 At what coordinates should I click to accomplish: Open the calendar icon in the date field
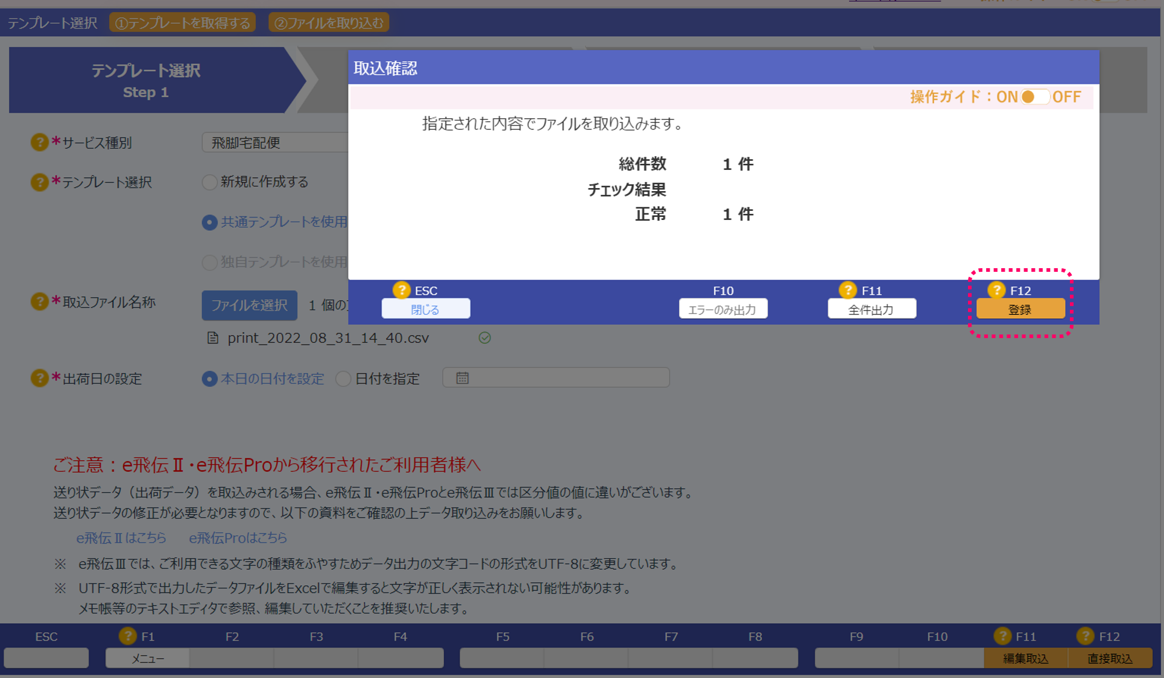[x=462, y=377]
